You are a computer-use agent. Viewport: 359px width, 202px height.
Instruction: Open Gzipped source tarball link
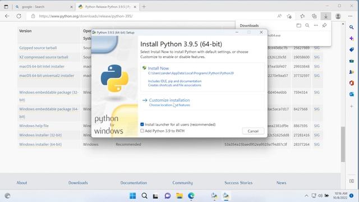click(x=38, y=48)
